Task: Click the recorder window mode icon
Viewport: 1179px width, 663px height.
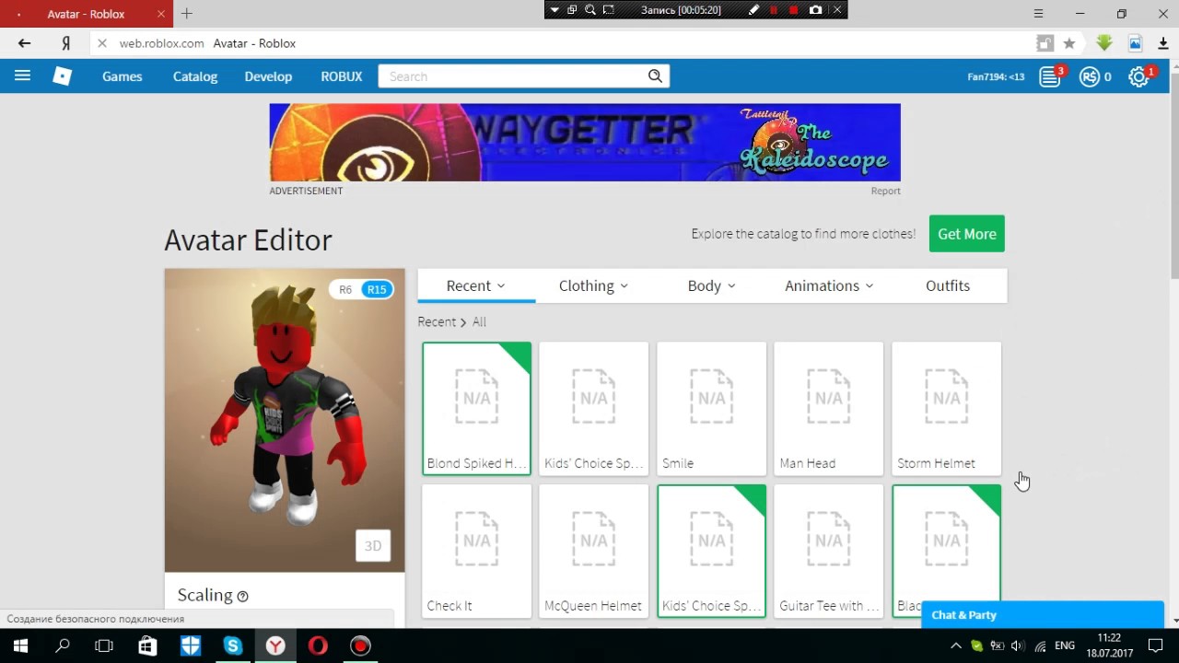Action: coord(572,10)
